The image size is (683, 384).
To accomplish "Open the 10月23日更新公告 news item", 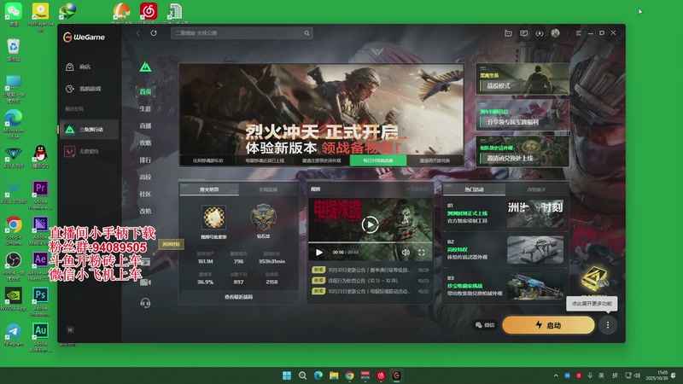I will pyautogui.click(x=371, y=291).
